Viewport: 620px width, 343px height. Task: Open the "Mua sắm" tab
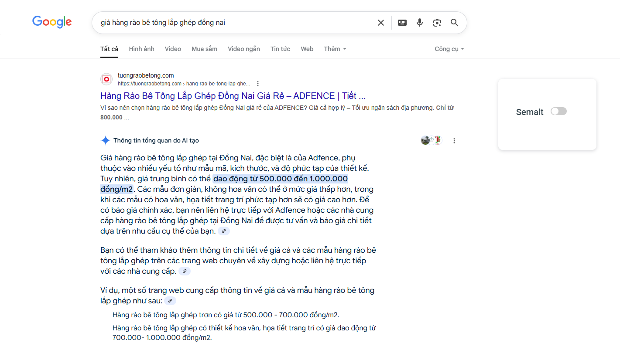coord(204,49)
